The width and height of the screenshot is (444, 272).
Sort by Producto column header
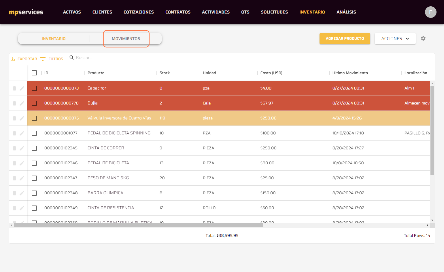[x=96, y=73]
